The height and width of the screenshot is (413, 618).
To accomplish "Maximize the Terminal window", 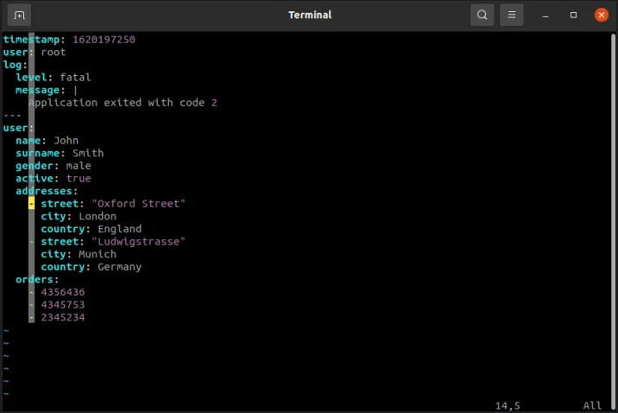I will click(x=573, y=15).
